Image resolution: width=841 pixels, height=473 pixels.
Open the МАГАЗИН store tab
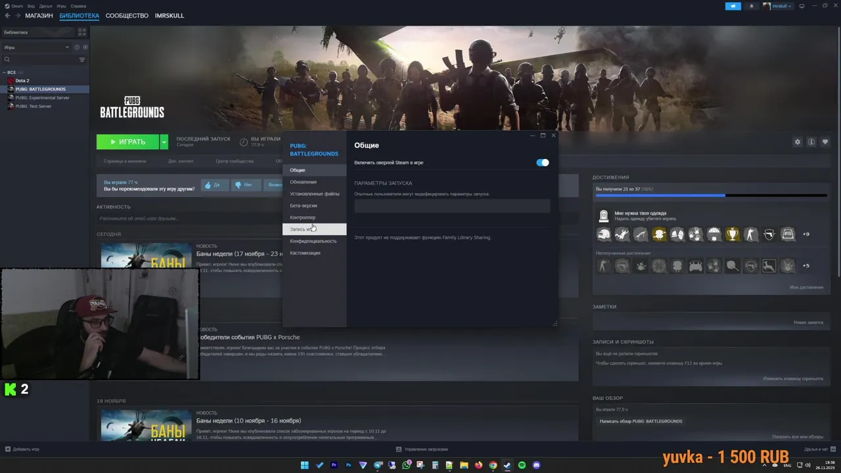[39, 15]
